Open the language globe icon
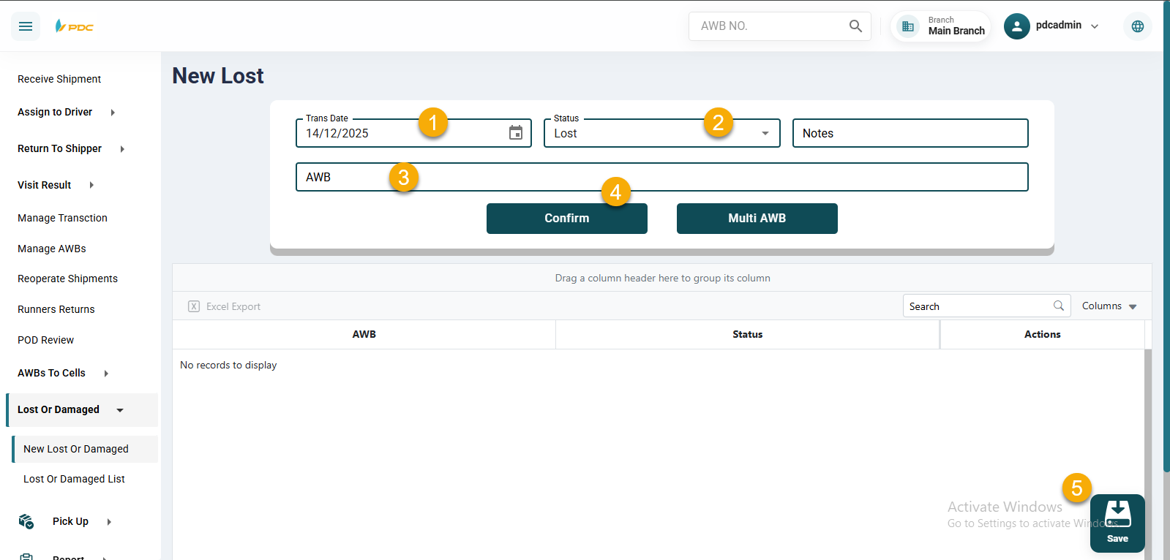1170x560 pixels. click(1138, 26)
